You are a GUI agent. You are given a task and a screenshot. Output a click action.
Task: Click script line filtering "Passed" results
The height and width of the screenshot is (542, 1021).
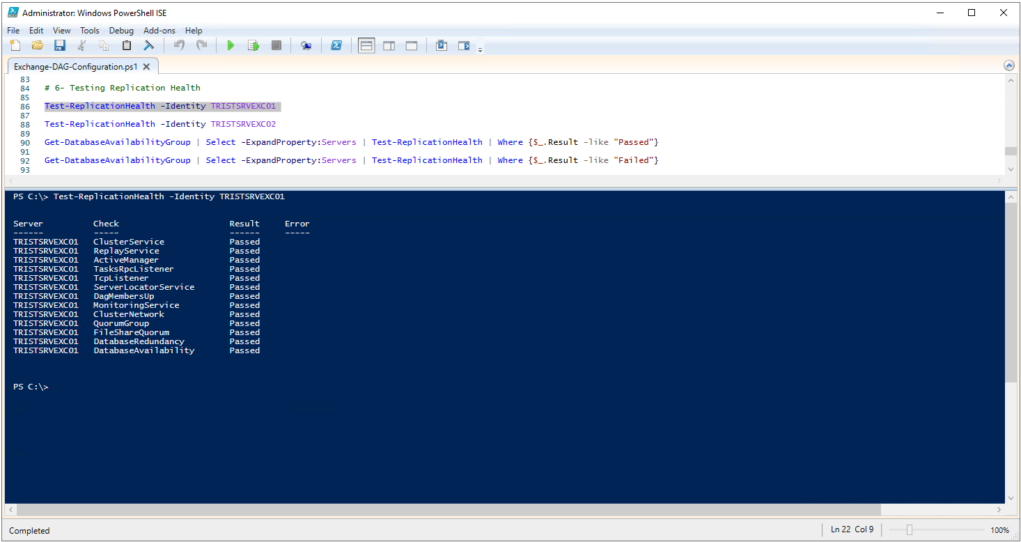[352, 142]
